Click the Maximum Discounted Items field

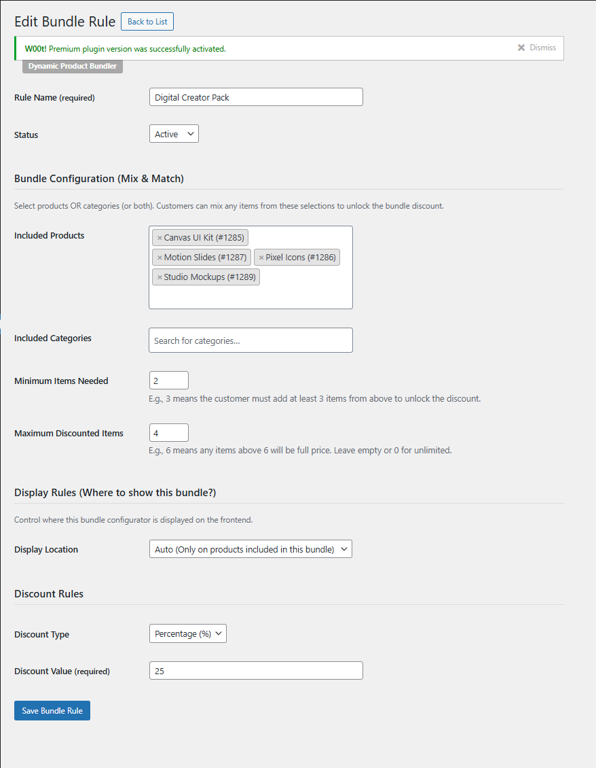point(169,433)
